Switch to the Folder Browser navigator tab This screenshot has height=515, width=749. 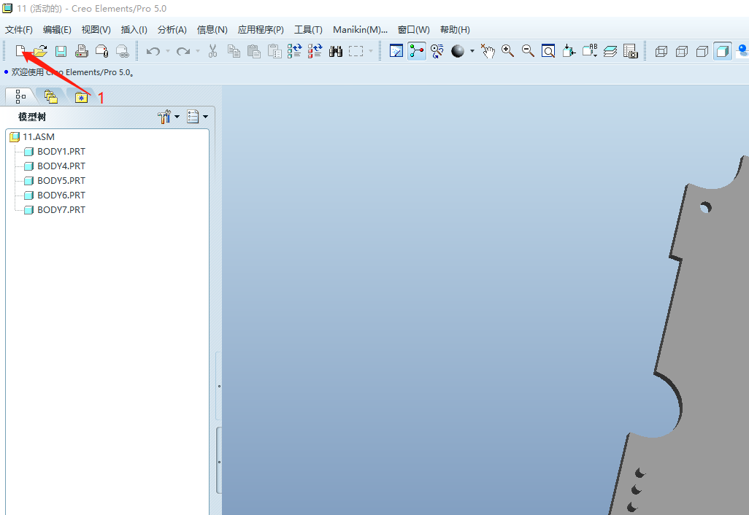tap(50, 96)
